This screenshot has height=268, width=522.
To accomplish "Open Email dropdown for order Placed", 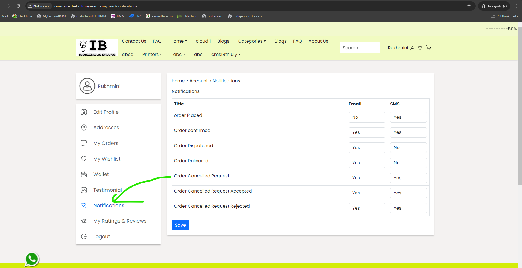I will [367, 117].
